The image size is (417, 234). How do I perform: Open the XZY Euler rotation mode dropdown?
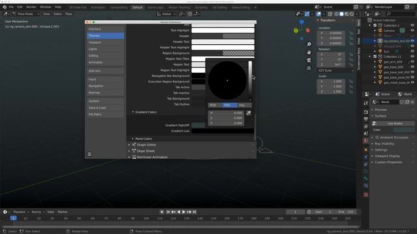click(x=336, y=71)
